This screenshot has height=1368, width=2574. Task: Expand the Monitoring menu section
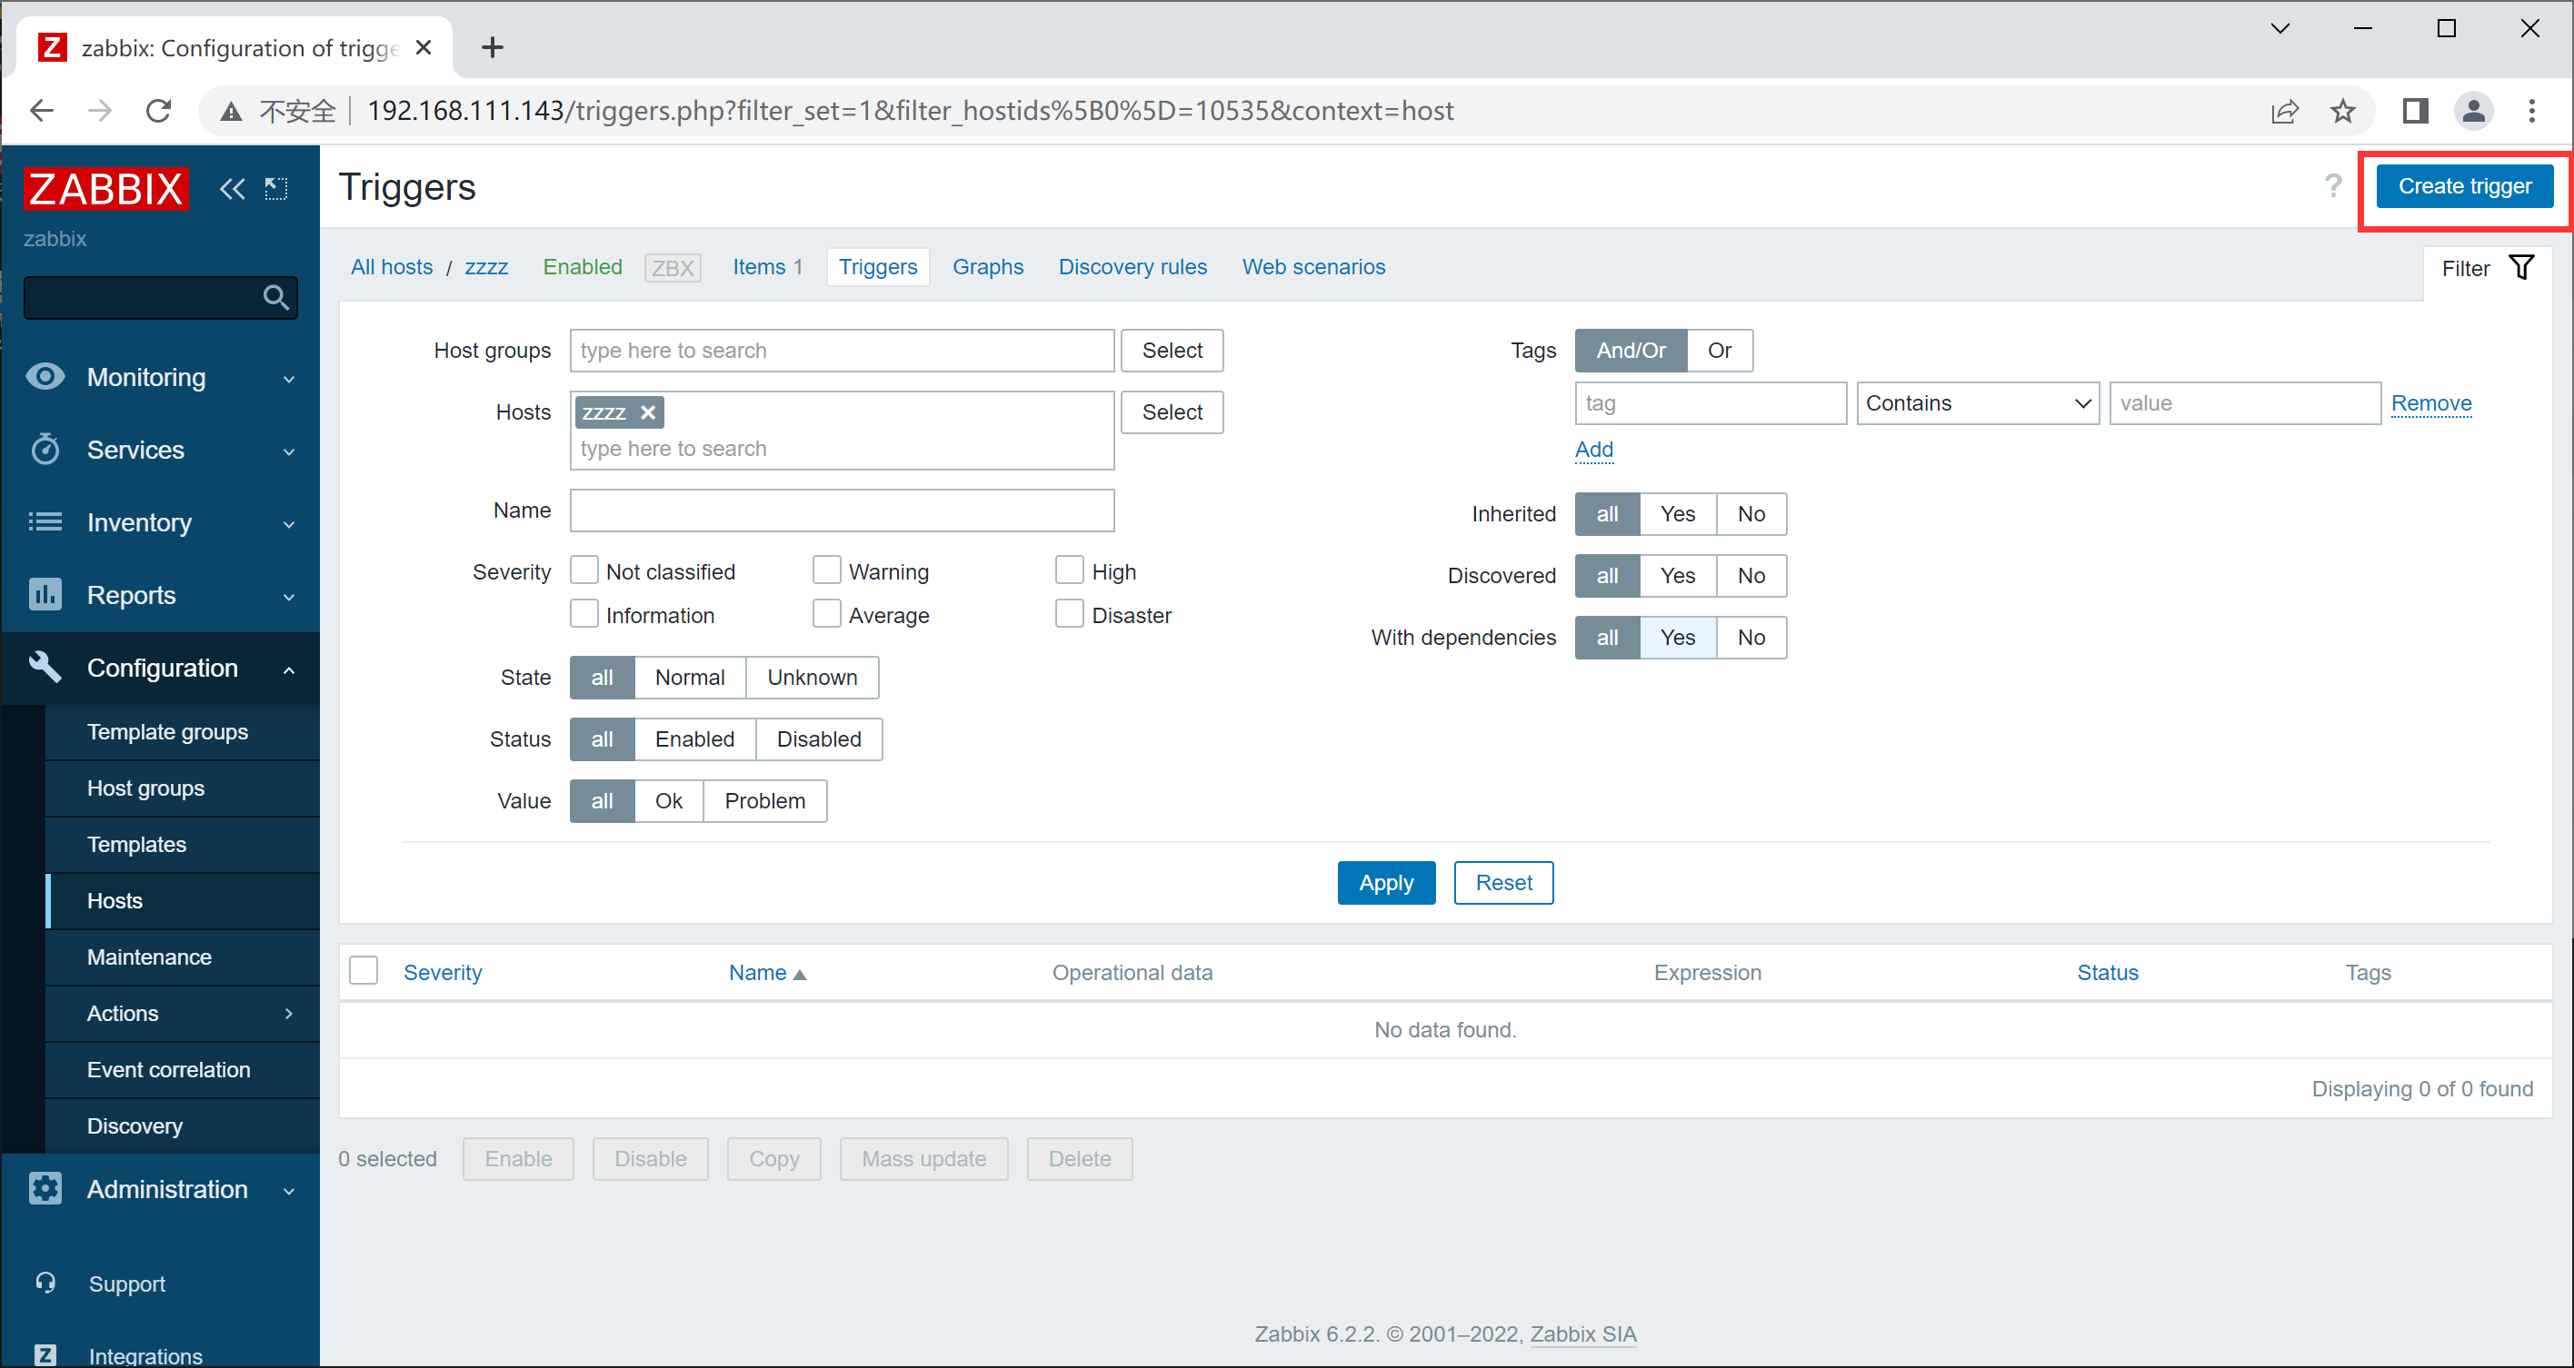coord(289,379)
